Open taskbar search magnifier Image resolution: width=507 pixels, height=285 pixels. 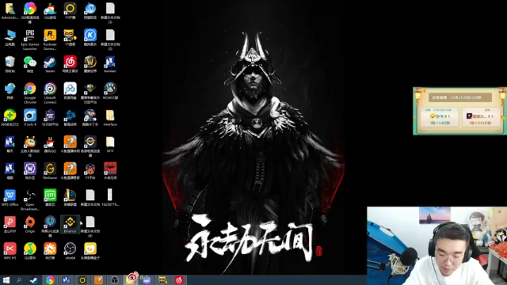pos(19,279)
